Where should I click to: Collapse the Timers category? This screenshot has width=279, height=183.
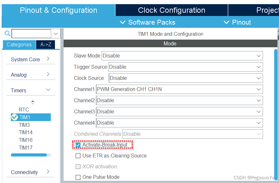pyautogui.click(x=48, y=90)
